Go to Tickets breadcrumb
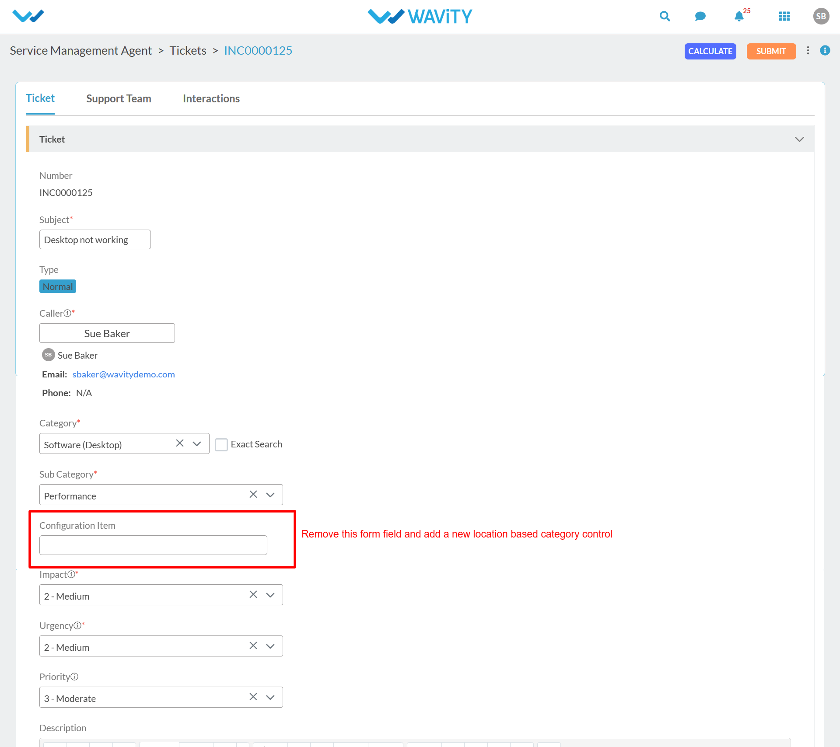The height and width of the screenshot is (747, 840). (188, 51)
